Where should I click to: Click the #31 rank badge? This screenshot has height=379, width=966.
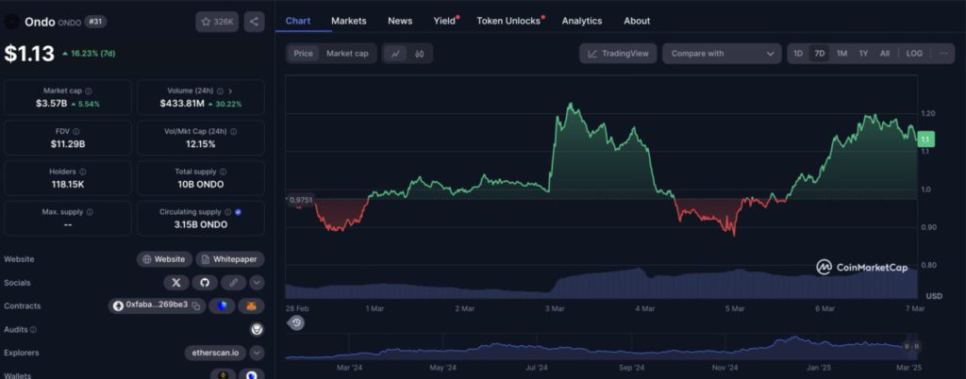95,22
